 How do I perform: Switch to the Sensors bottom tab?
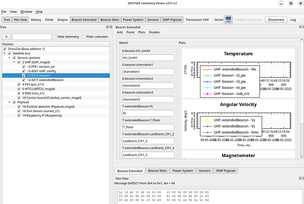pos(204,171)
